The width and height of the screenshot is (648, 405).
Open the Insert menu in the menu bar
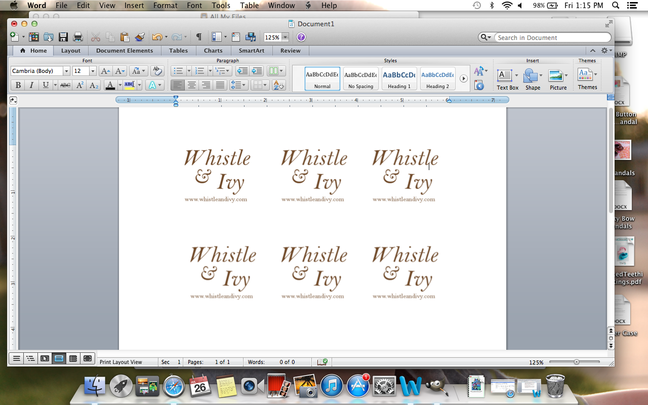[134, 6]
